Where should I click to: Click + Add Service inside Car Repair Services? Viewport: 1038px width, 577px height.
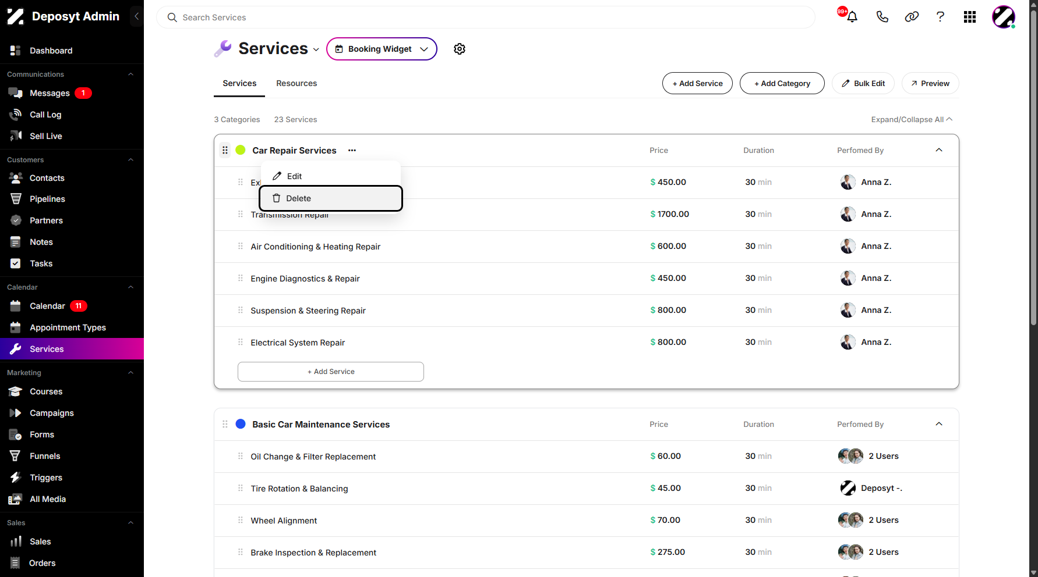331,372
